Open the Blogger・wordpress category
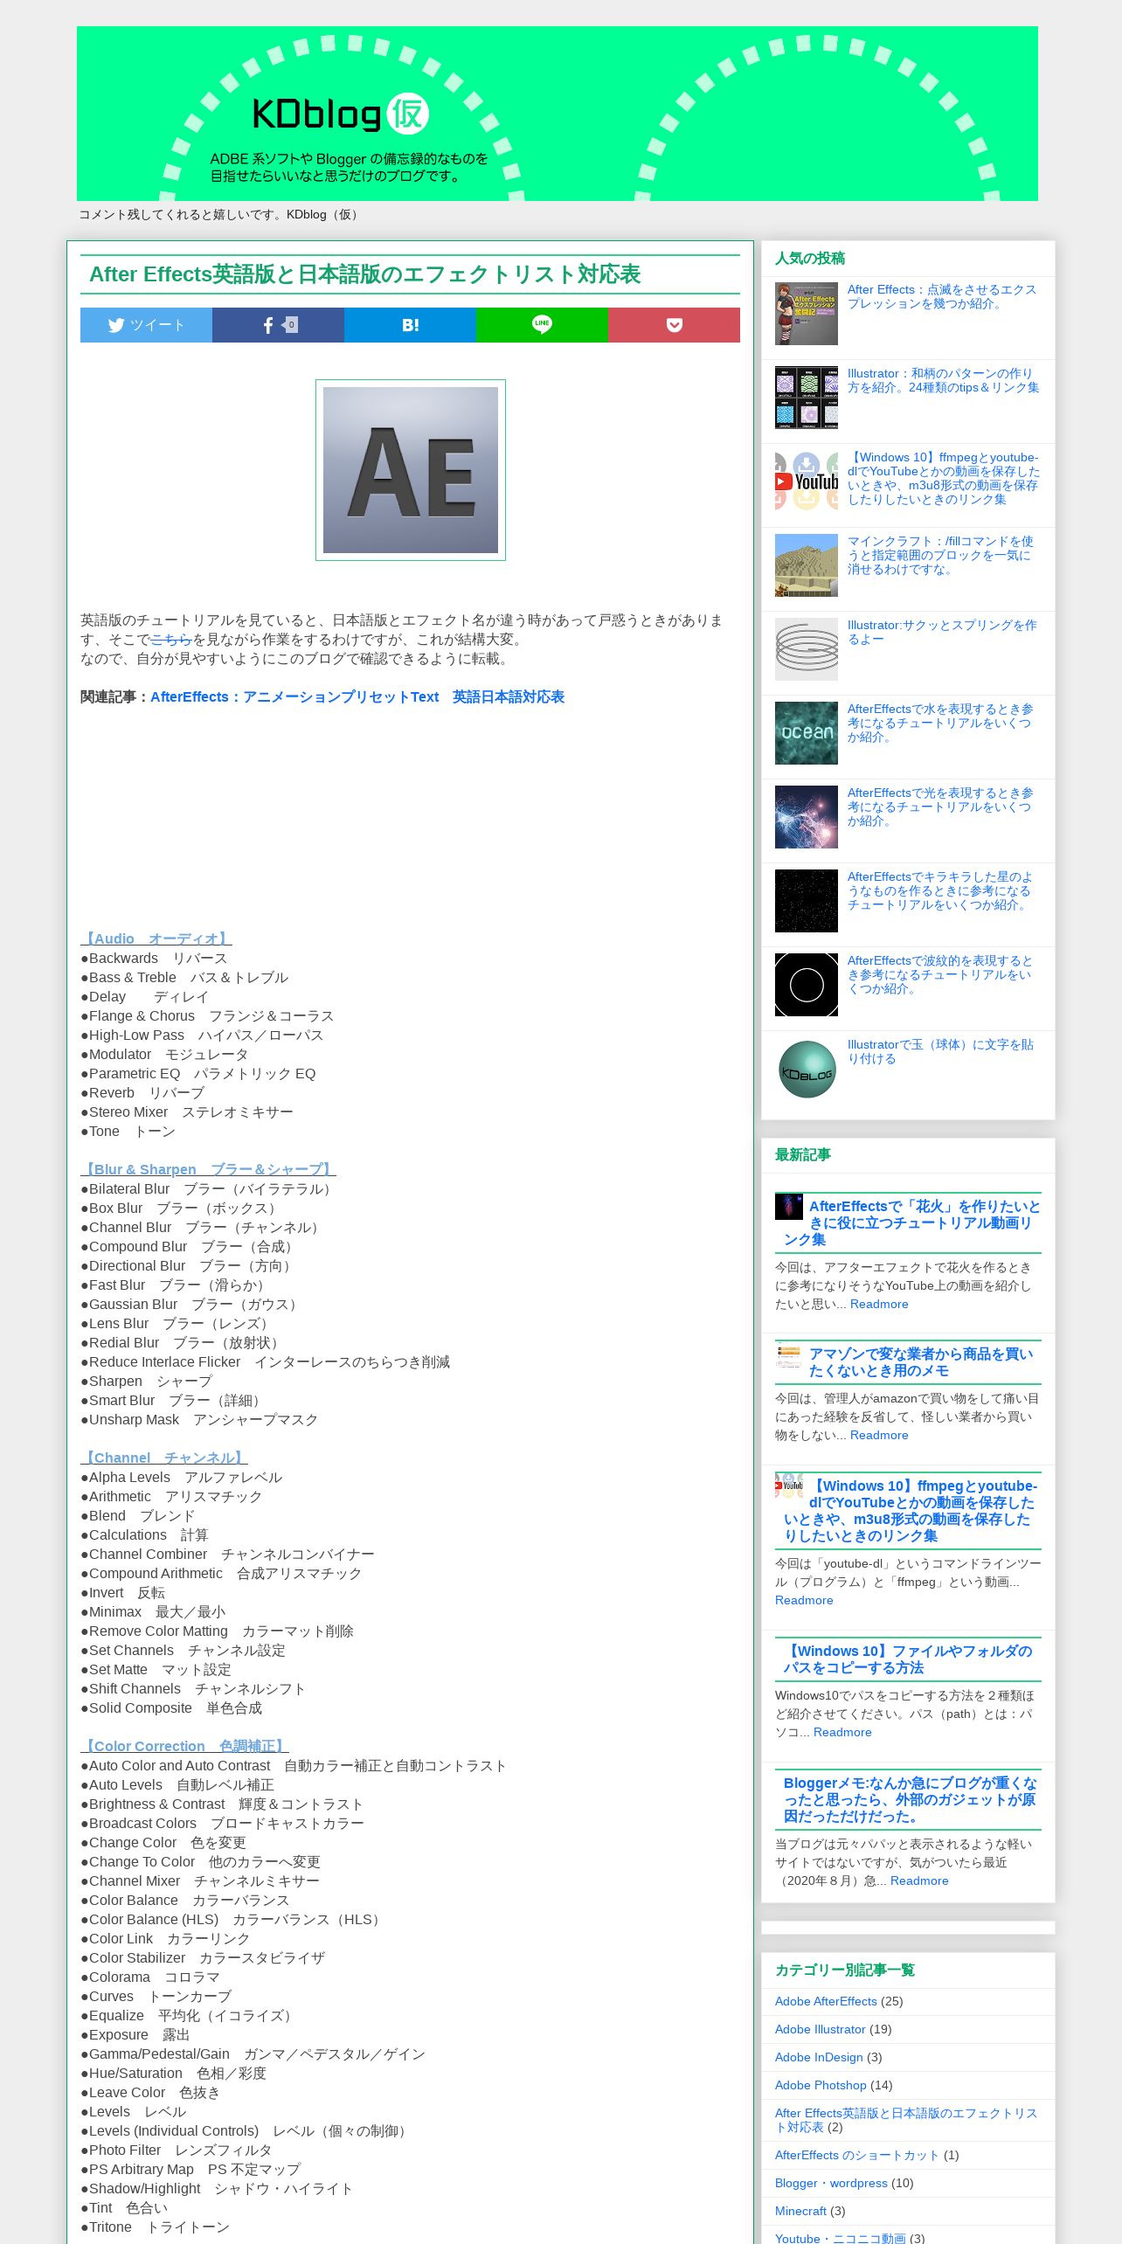Screen dimensions: 1122x2244 [831, 2183]
